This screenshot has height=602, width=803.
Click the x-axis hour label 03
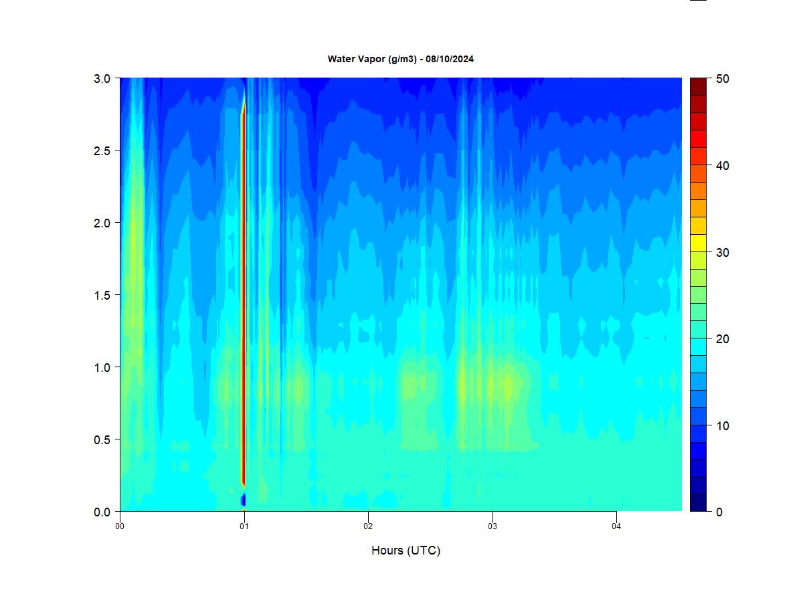(x=493, y=526)
